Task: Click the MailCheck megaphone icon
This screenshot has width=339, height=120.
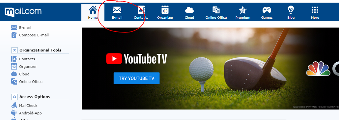Action: [x=14, y=105]
